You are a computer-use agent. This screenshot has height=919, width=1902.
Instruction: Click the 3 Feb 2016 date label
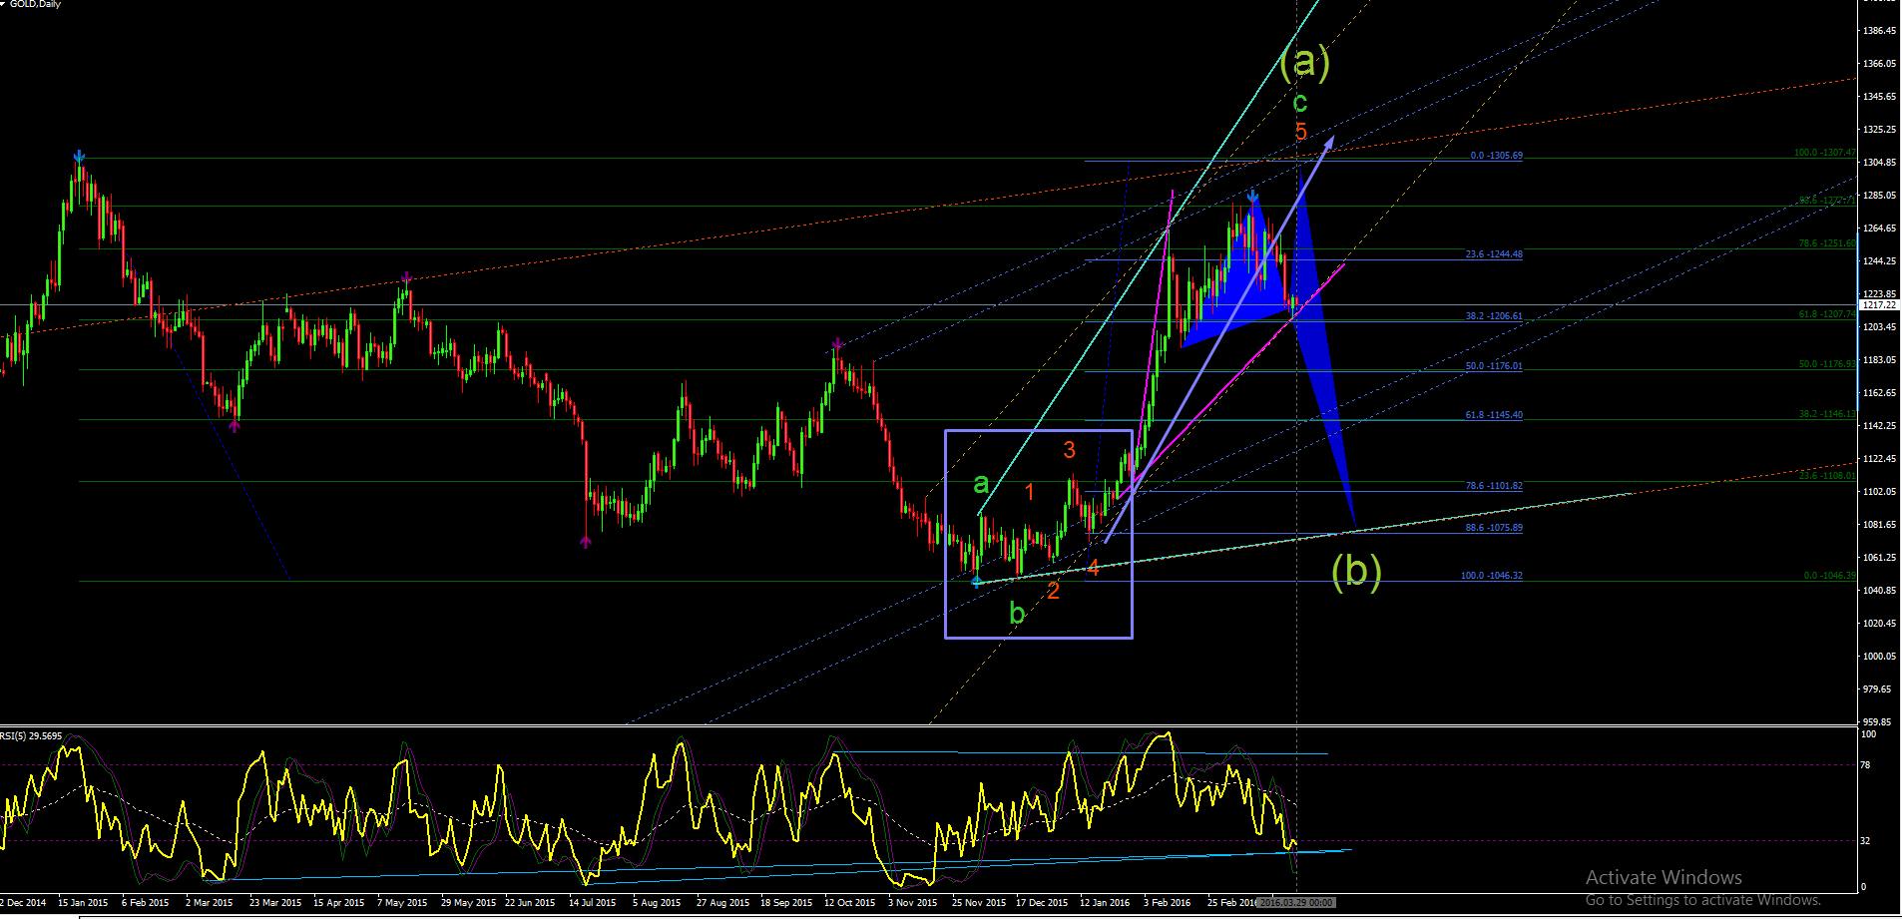click(x=1167, y=903)
